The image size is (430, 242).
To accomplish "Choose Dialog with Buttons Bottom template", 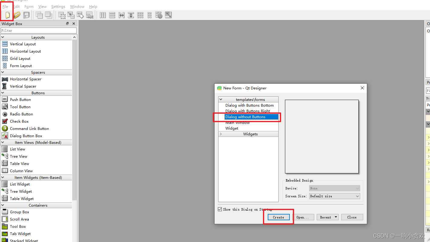I will pyautogui.click(x=249, y=105).
